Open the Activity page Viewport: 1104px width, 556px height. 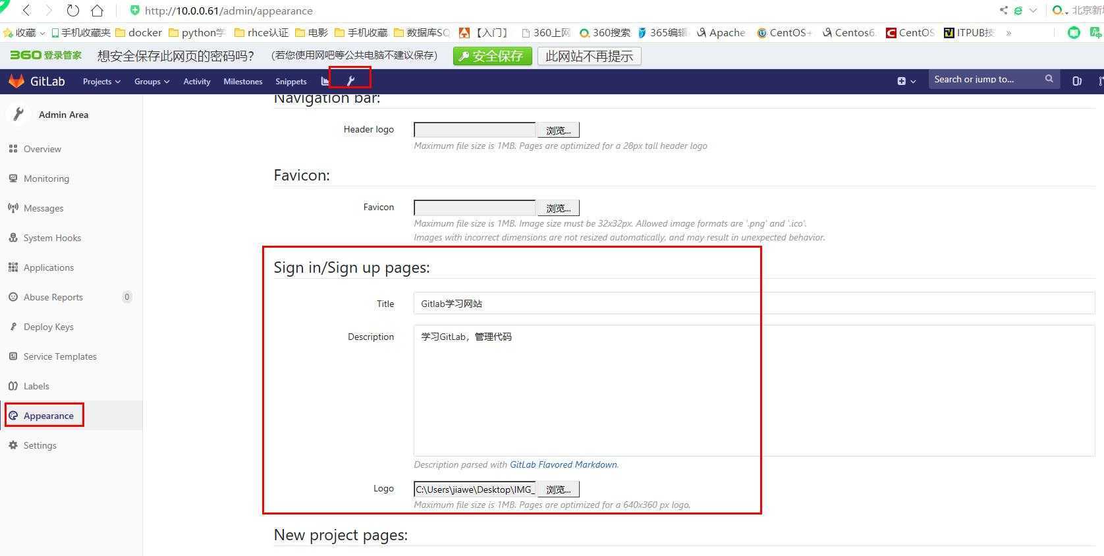[197, 82]
